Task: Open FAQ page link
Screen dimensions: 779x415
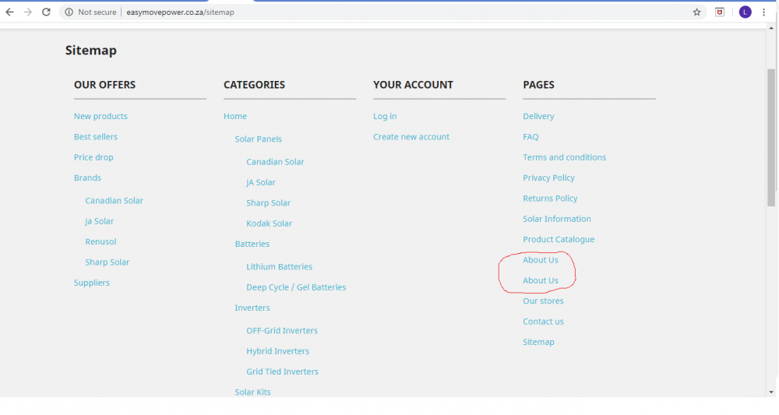Action: [x=530, y=136]
